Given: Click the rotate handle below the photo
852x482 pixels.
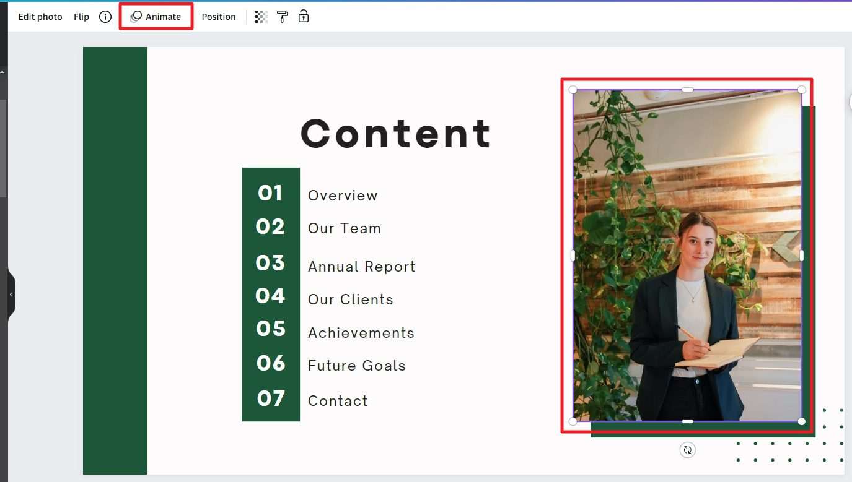Looking at the screenshot, I should [687, 450].
